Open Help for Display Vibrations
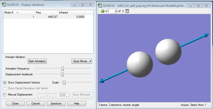Viewport: 213px width, 109px height. [x=77, y=103]
